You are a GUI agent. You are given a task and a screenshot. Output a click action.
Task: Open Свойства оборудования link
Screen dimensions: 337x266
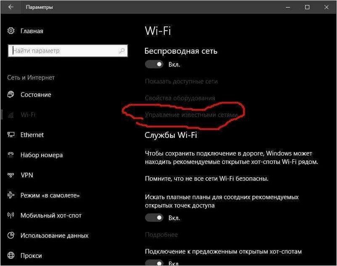180,98
